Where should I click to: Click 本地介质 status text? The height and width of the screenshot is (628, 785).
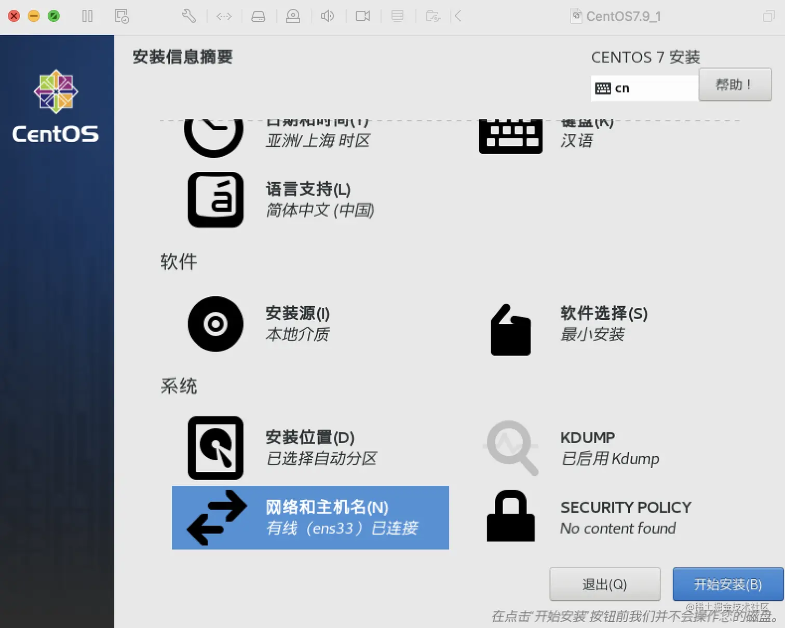(x=297, y=334)
